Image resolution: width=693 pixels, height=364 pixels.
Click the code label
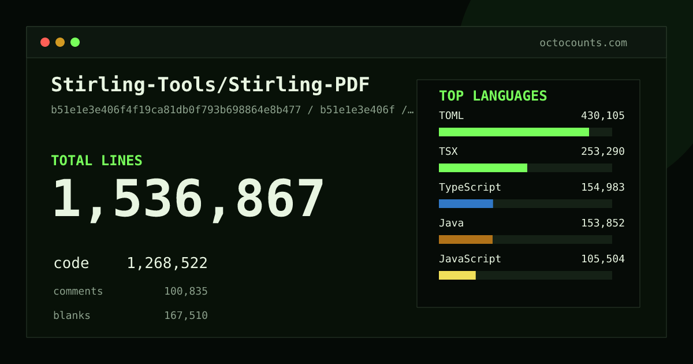point(71,263)
